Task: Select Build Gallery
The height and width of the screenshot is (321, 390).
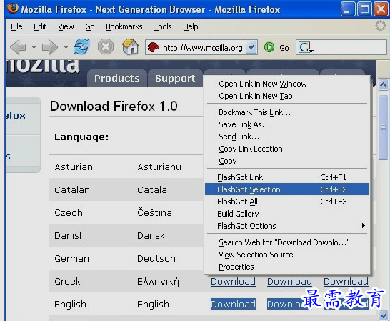Action: (x=286, y=214)
